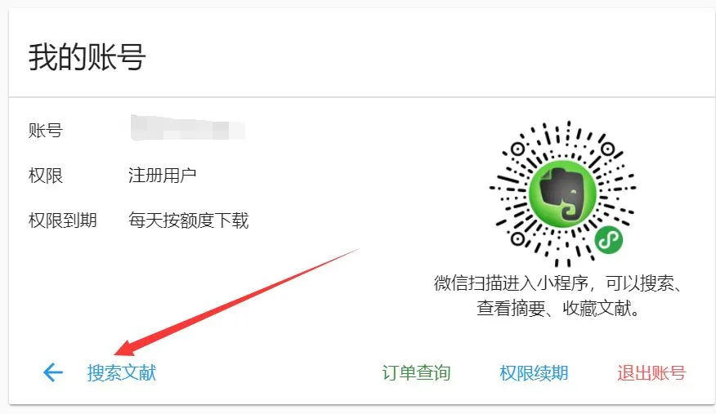The height and width of the screenshot is (414, 716).
Task: Click the 查看摘要、收藏文献 caption line
Action: pos(558,308)
